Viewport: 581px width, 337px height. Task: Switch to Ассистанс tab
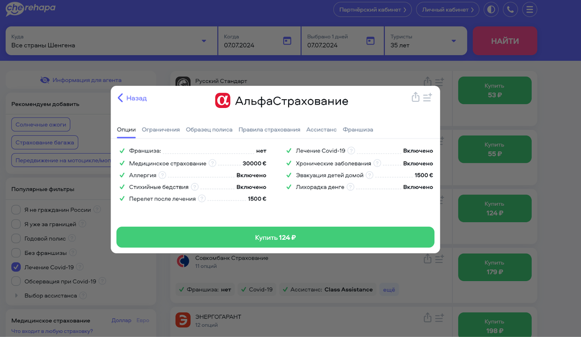click(x=321, y=130)
